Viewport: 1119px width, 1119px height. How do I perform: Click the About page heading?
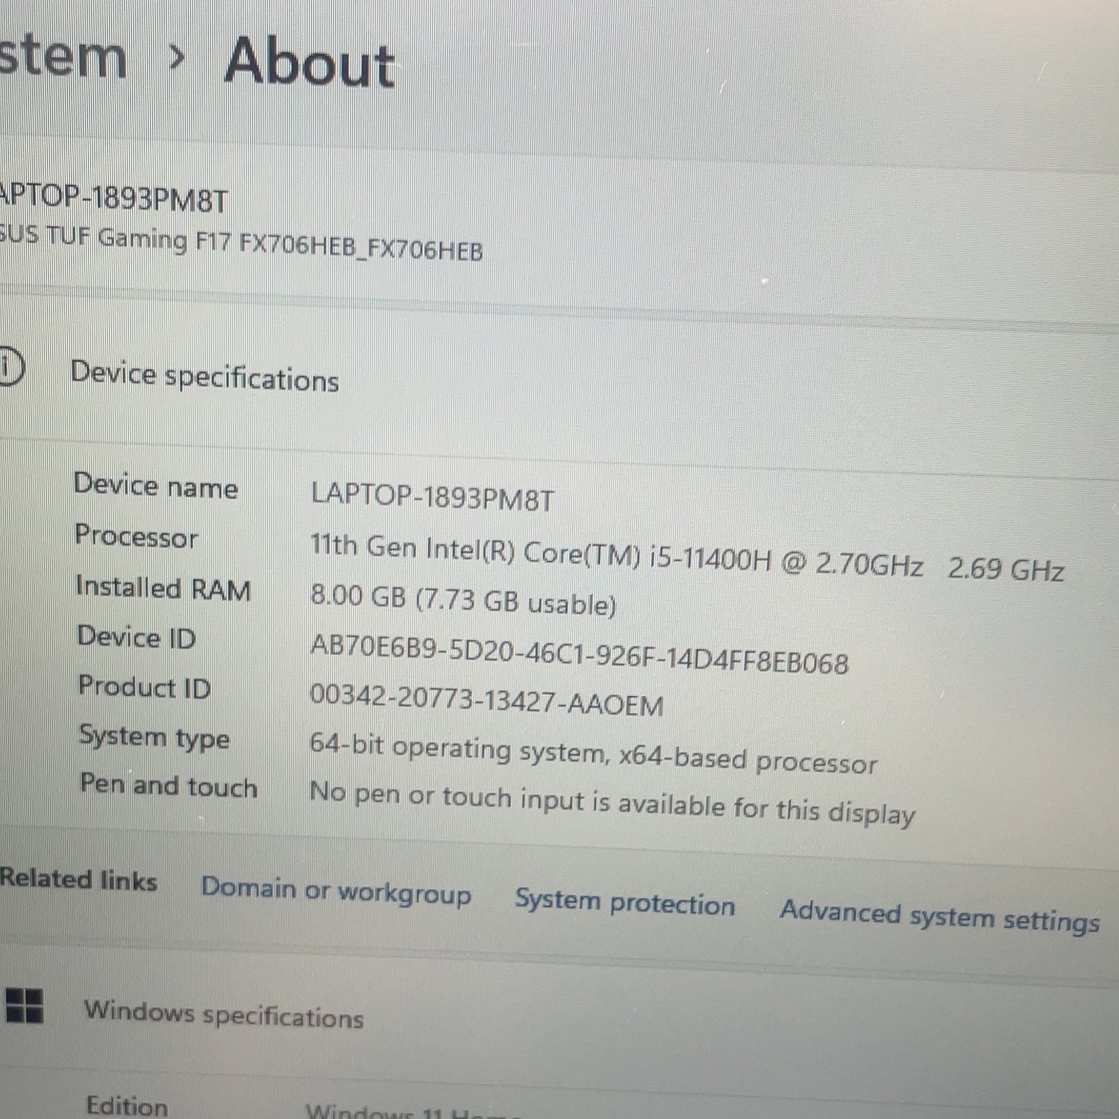coord(310,63)
